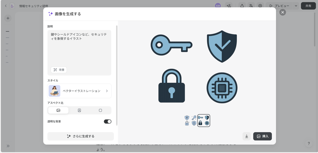The image size is (318, 153).
Task: Select the portrait aspect ratio option
Action: [79, 110]
